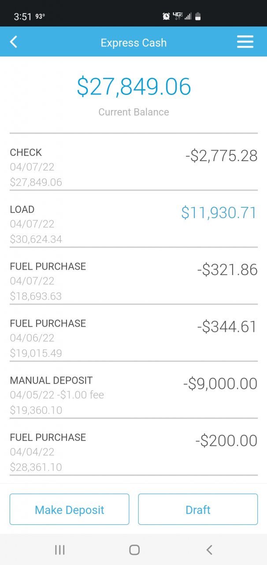
Task: Tap the battery status icon
Action: pos(198,16)
